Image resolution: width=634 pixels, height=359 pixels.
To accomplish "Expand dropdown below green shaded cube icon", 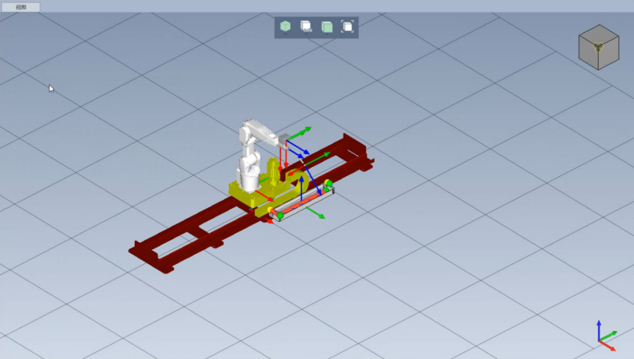I will click(327, 34).
